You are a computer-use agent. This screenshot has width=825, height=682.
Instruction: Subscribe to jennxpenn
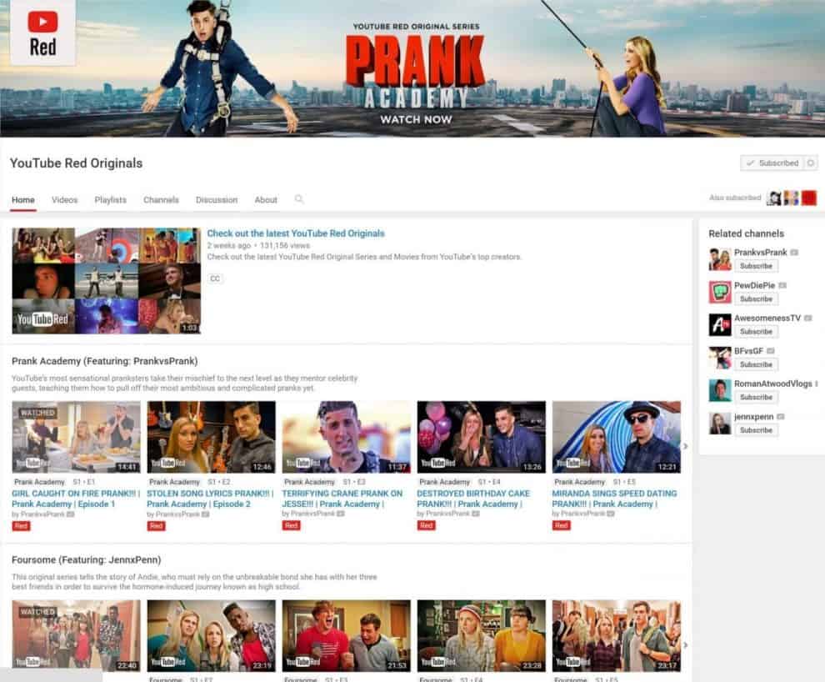[756, 429]
